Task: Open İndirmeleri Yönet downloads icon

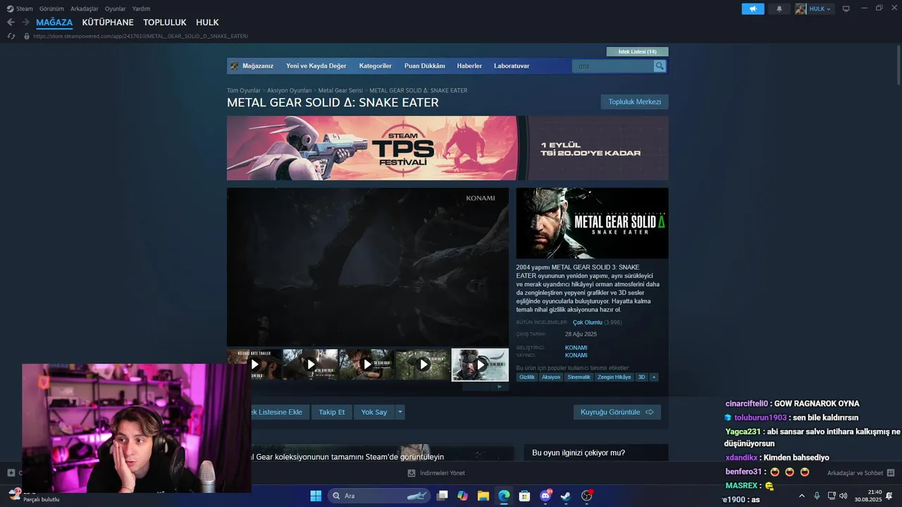Action: coord(412,473)
